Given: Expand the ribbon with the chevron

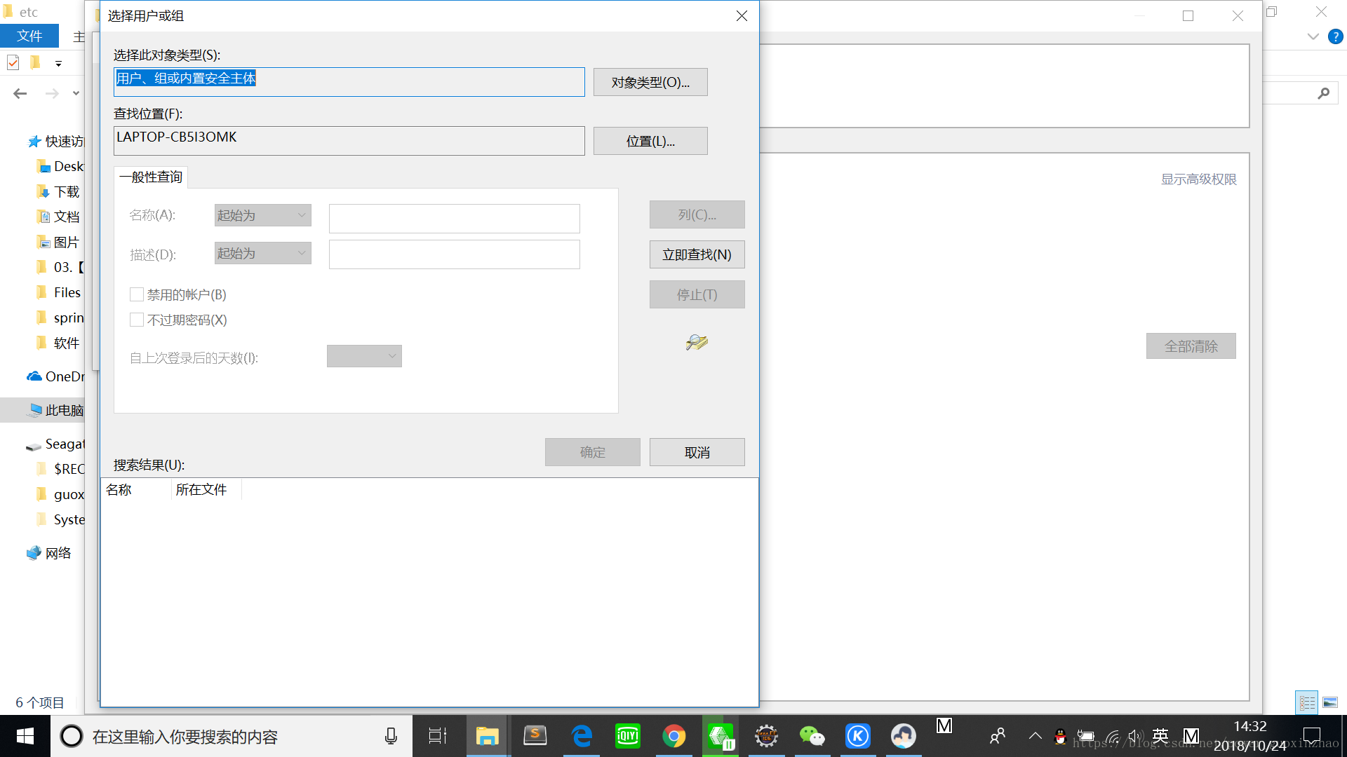Looking at the screenshot, I should coord(1313,36).
